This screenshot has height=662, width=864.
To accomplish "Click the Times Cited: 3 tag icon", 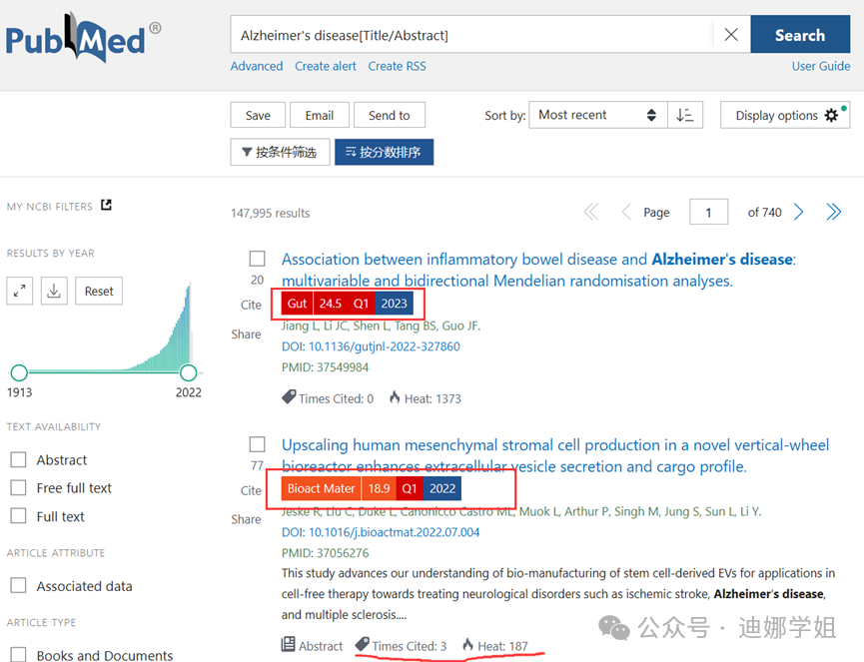I will [362, 644].
